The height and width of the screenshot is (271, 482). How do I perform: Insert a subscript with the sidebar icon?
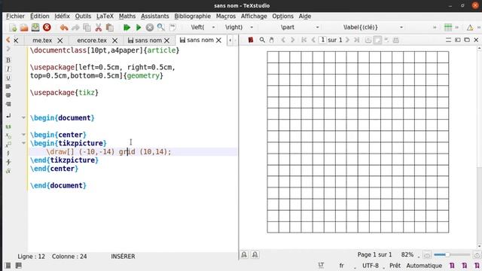tap(8, 135)
